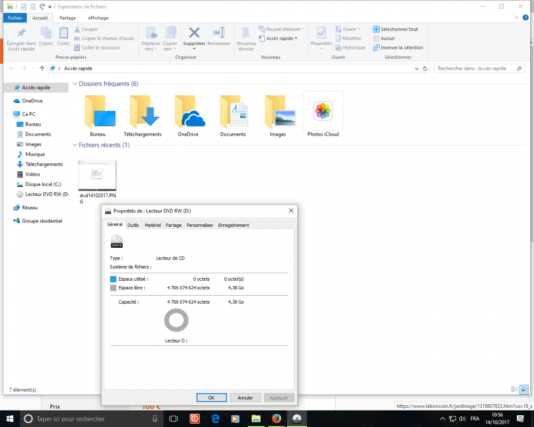Click Historique in the ribbon
The height and width of the screenshot is (427, 534).
[x=350, y=48]
